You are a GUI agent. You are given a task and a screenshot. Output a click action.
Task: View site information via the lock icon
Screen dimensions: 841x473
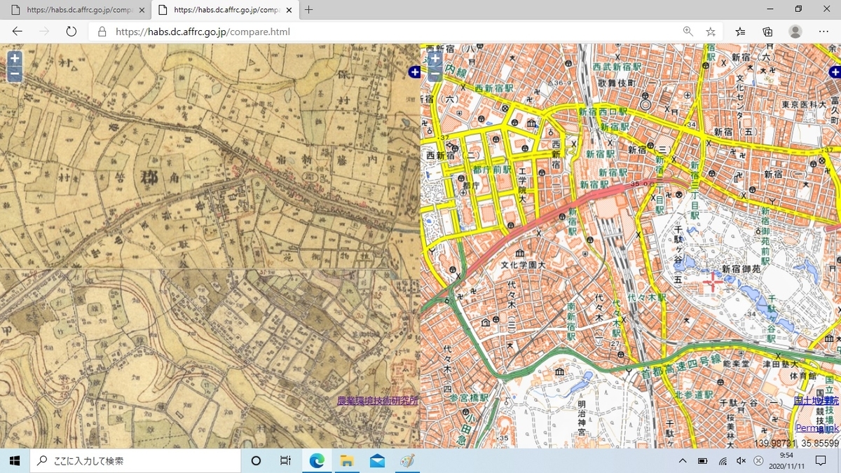tap(102, 32)
